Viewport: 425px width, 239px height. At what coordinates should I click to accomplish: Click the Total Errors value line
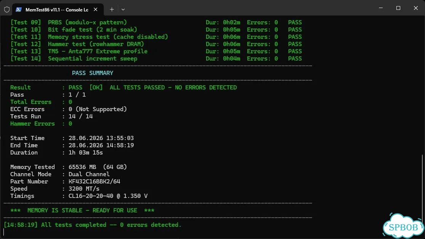41,102
